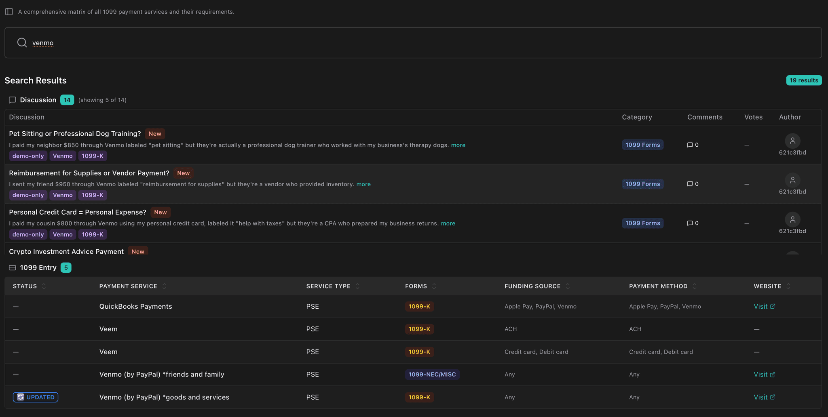Open Reimbursement for Supplies or Vendor Payment discussion
The width and height of the screenshot is (828, 417).
click(x=89, y=173)
